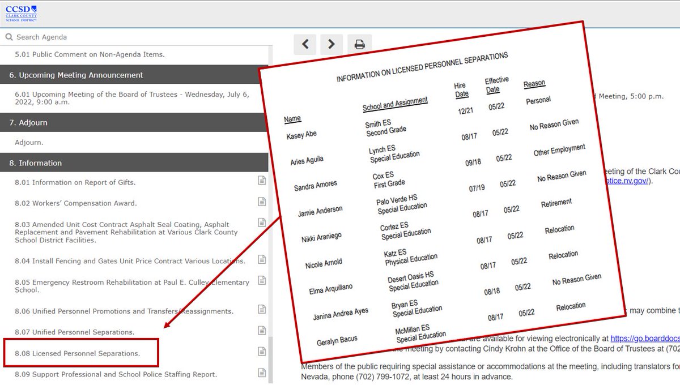Open 8.05 Emergency Restroom Rehabilitation item
680x385 pixels.
click(132, 286)
